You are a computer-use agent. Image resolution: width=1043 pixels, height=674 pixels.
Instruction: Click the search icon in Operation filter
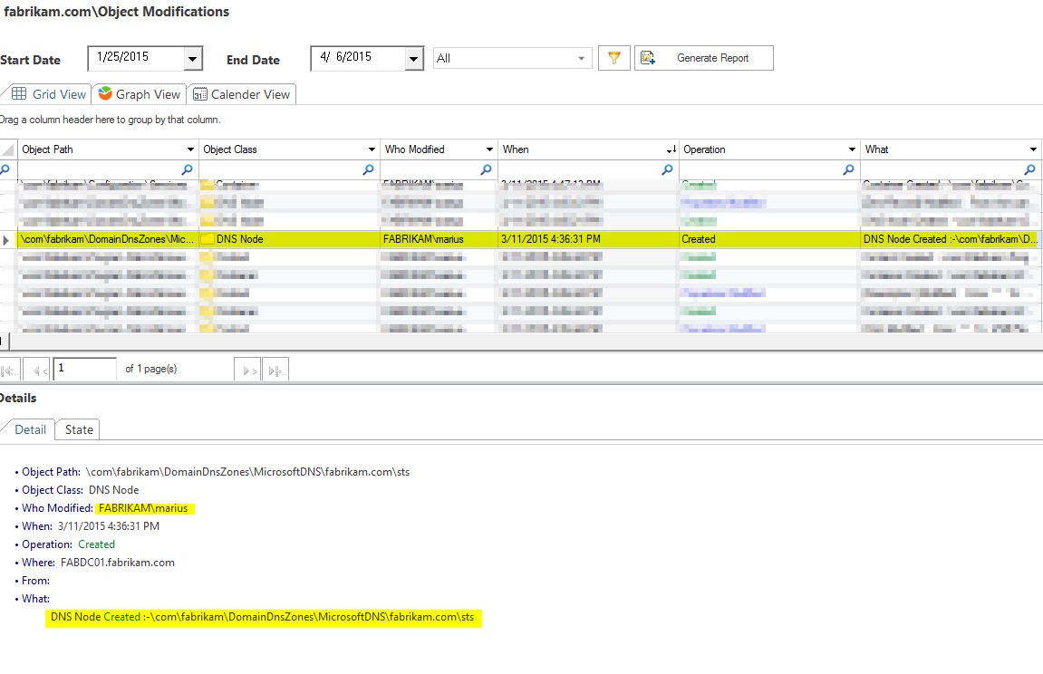coord(849,169)
